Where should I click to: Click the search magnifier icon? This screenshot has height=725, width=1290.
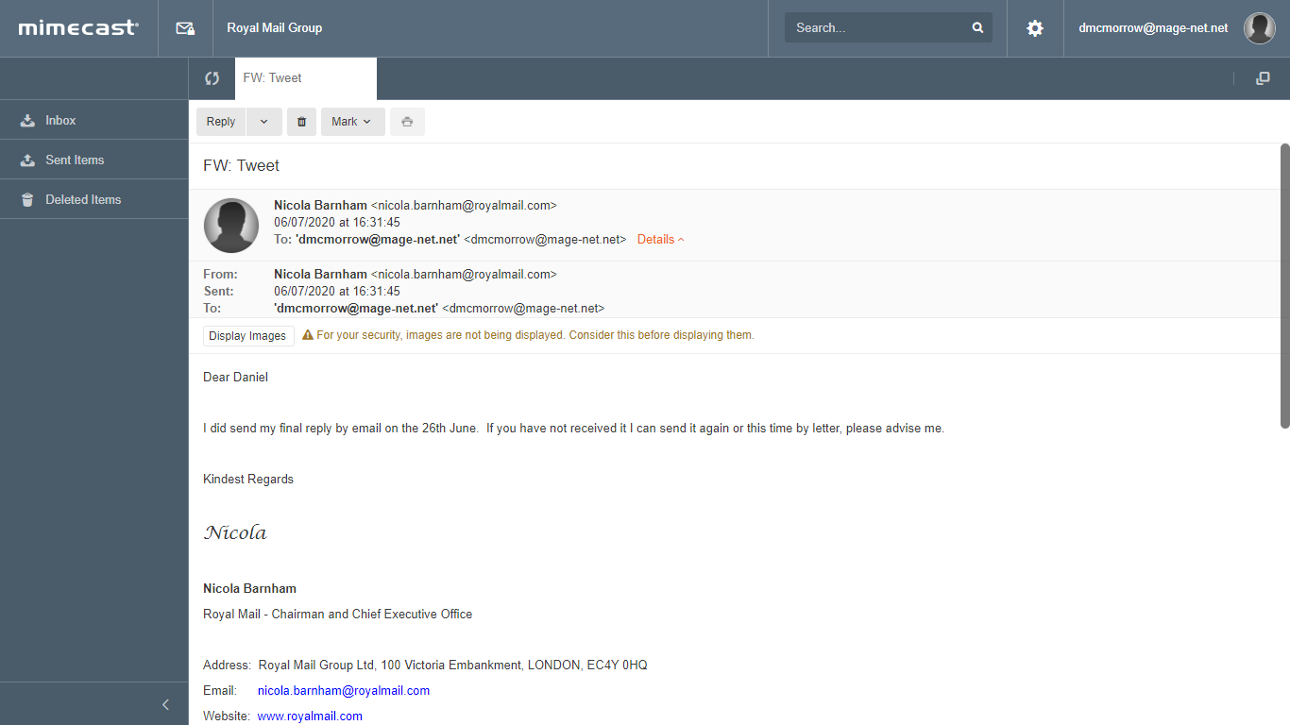click(x=977, y=27)
